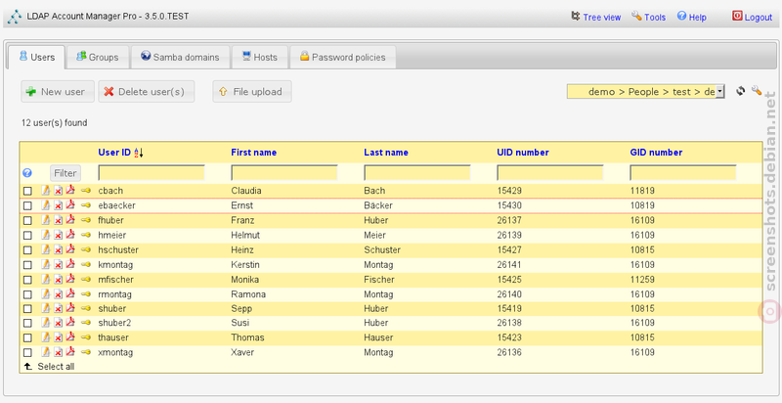The width and height of the screenshot is (782, 403).
Task: Change password for rmontag via key icon
Action: [86, 293]
